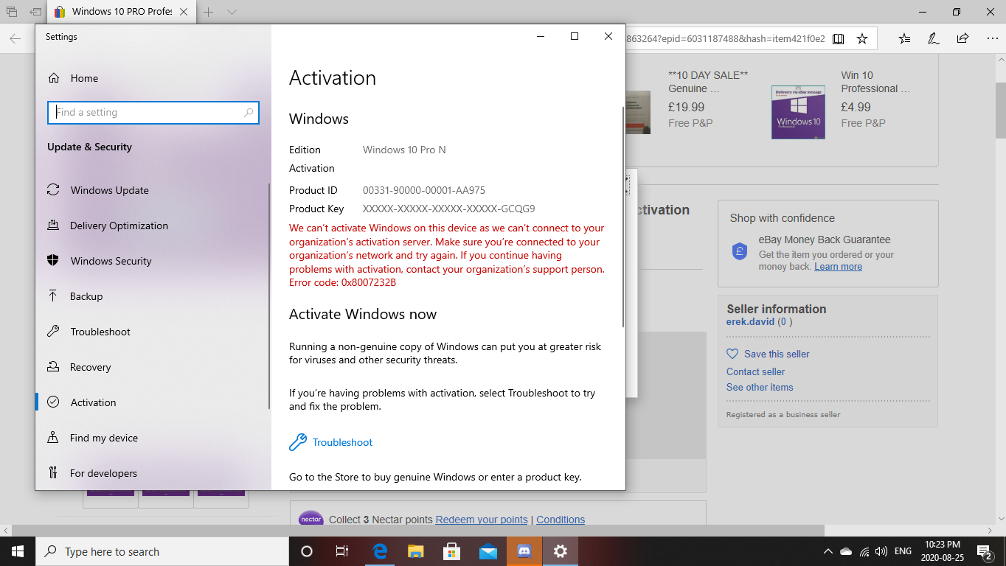Click the volume icon in tray
This screenshot has height=566, width=1006.
point(881,551)
